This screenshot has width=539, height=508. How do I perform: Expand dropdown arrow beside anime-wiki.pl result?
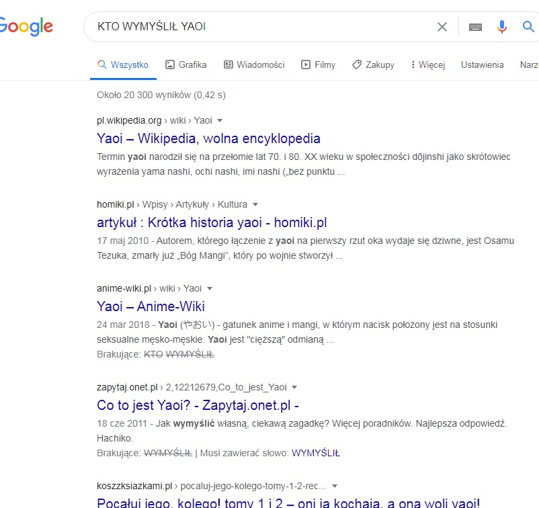point(210,289)
